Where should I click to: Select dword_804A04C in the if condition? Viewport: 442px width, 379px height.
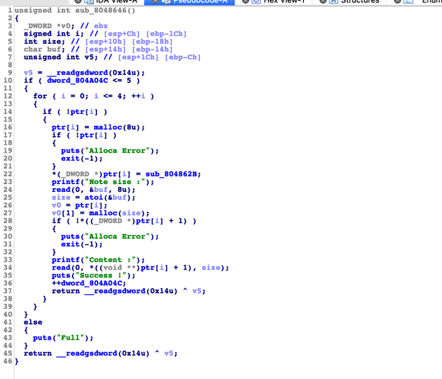[77, 81]
